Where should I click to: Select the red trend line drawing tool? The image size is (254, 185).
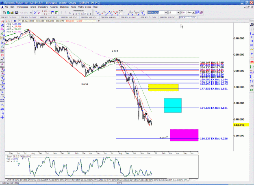pos(2,22)
